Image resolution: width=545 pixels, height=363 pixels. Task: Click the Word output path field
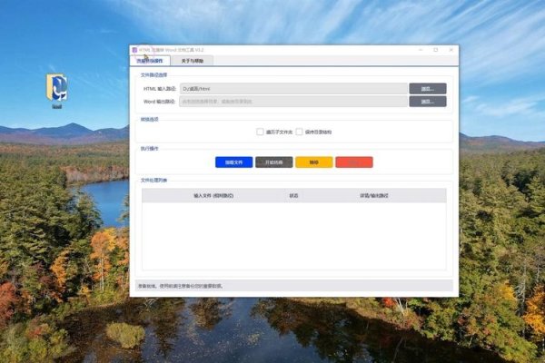click(x=293, y=102)
